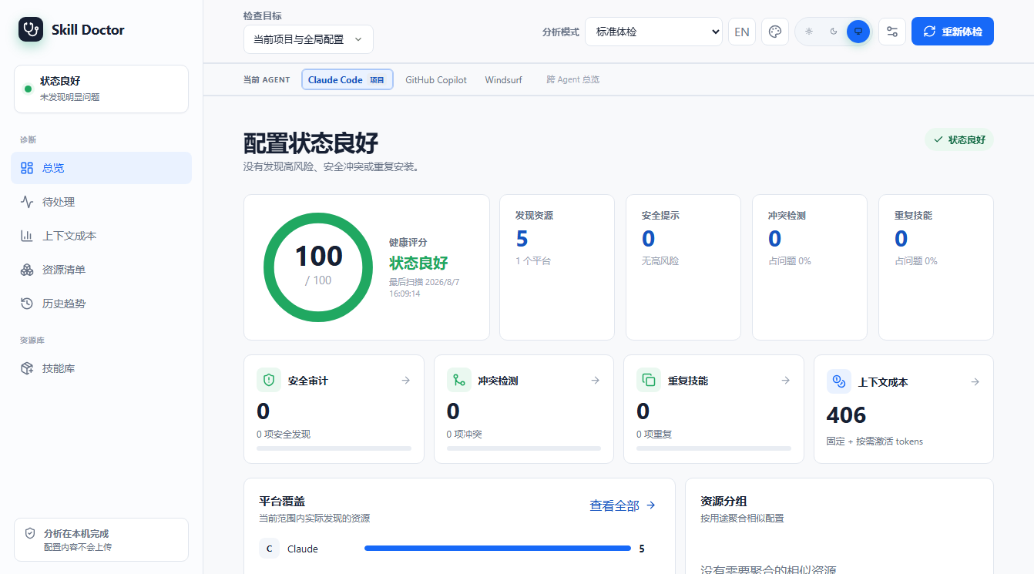Click the progress bar under 0 项安全发现
1034x574 pixels.
[x=334, y=448]
